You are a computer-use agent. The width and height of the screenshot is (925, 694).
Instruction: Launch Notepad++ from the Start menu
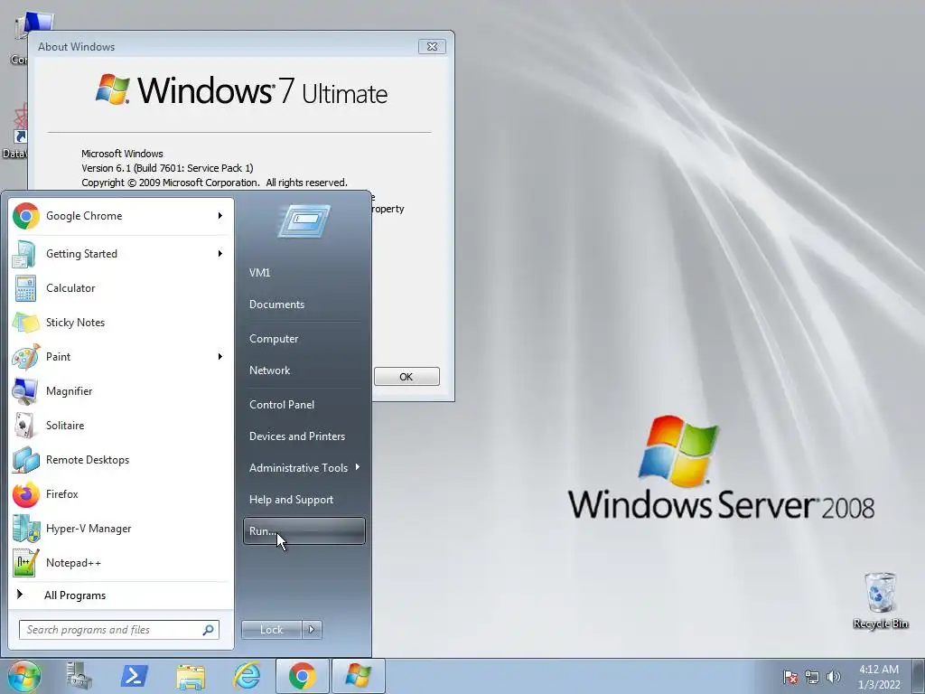tap(121, 562)
